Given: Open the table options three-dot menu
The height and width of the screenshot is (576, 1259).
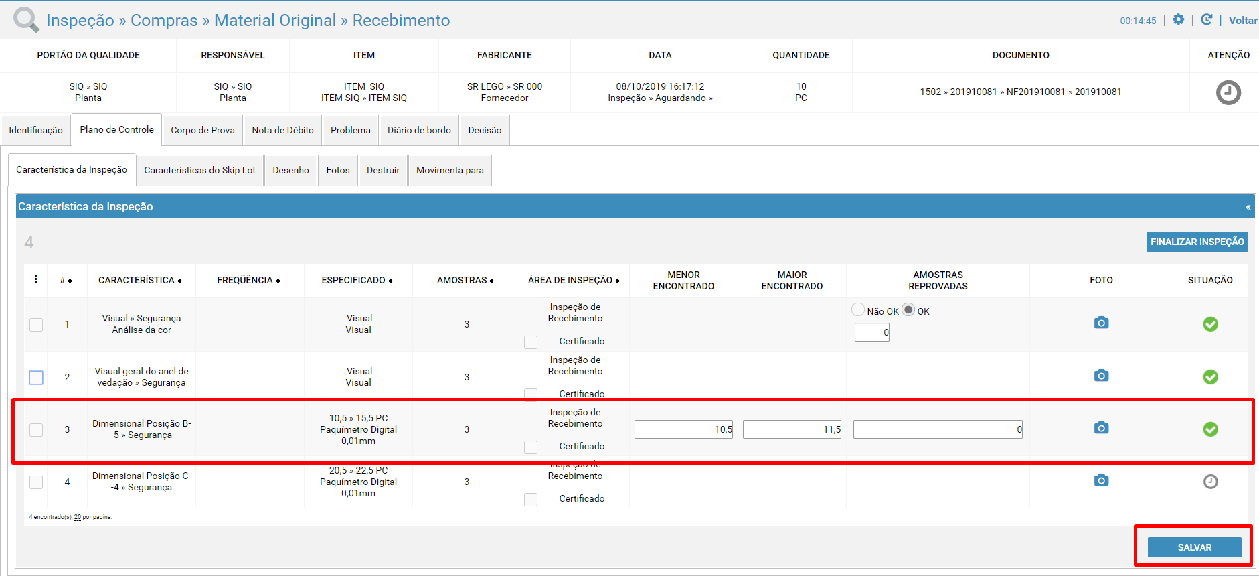Looking at the screenshot, I should coord(35,279).
